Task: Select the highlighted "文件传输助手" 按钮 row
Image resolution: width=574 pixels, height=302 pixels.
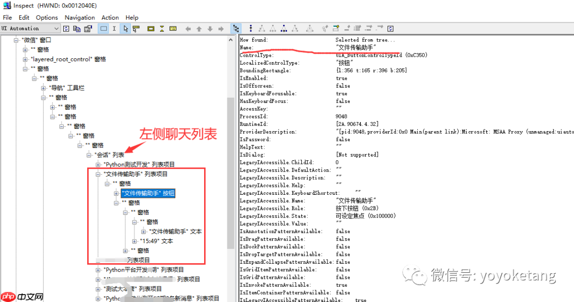Action: coord(148,193)
